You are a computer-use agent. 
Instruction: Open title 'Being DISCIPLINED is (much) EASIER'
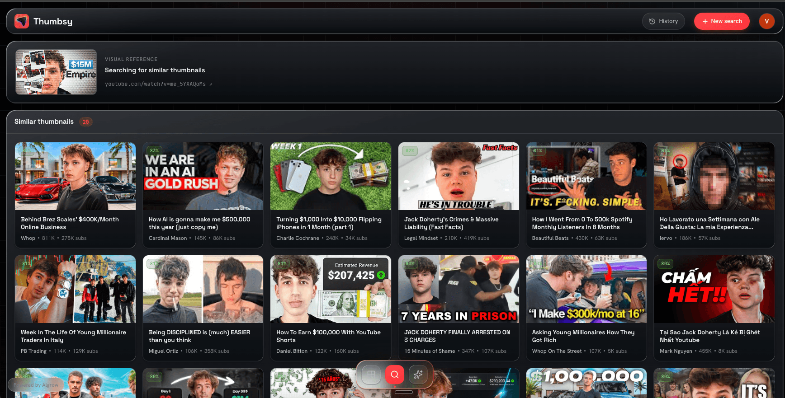tap(199, 336)
